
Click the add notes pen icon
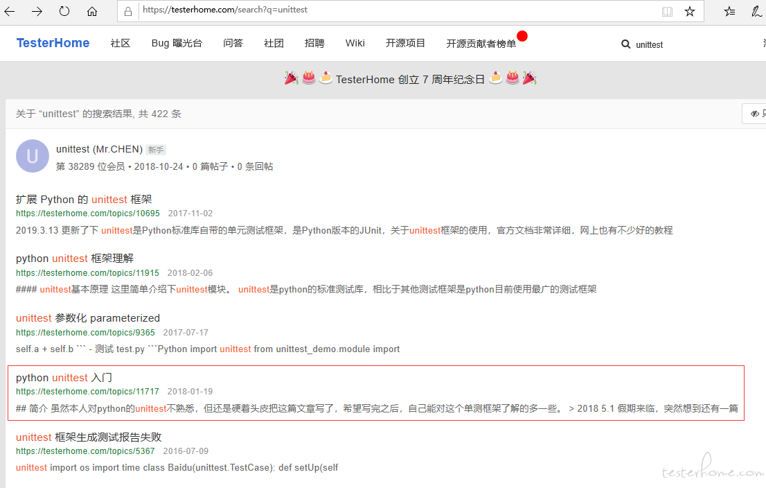tap(756, 12)
